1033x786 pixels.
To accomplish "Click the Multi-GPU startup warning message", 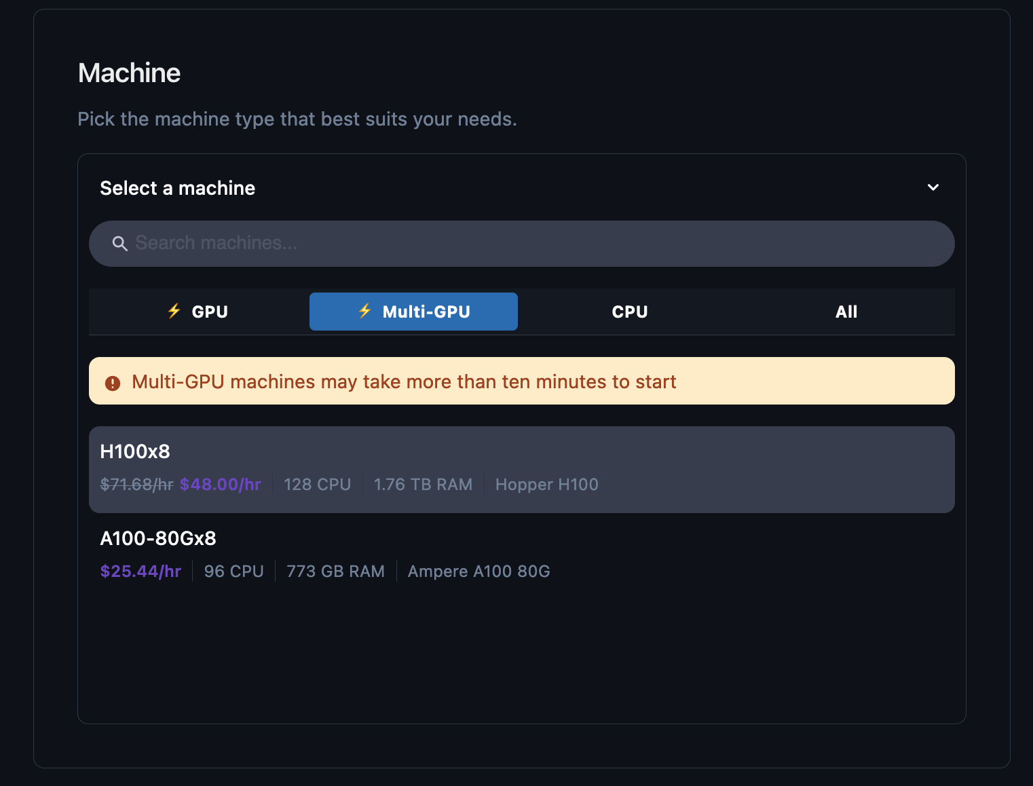I will click(404, 381).
